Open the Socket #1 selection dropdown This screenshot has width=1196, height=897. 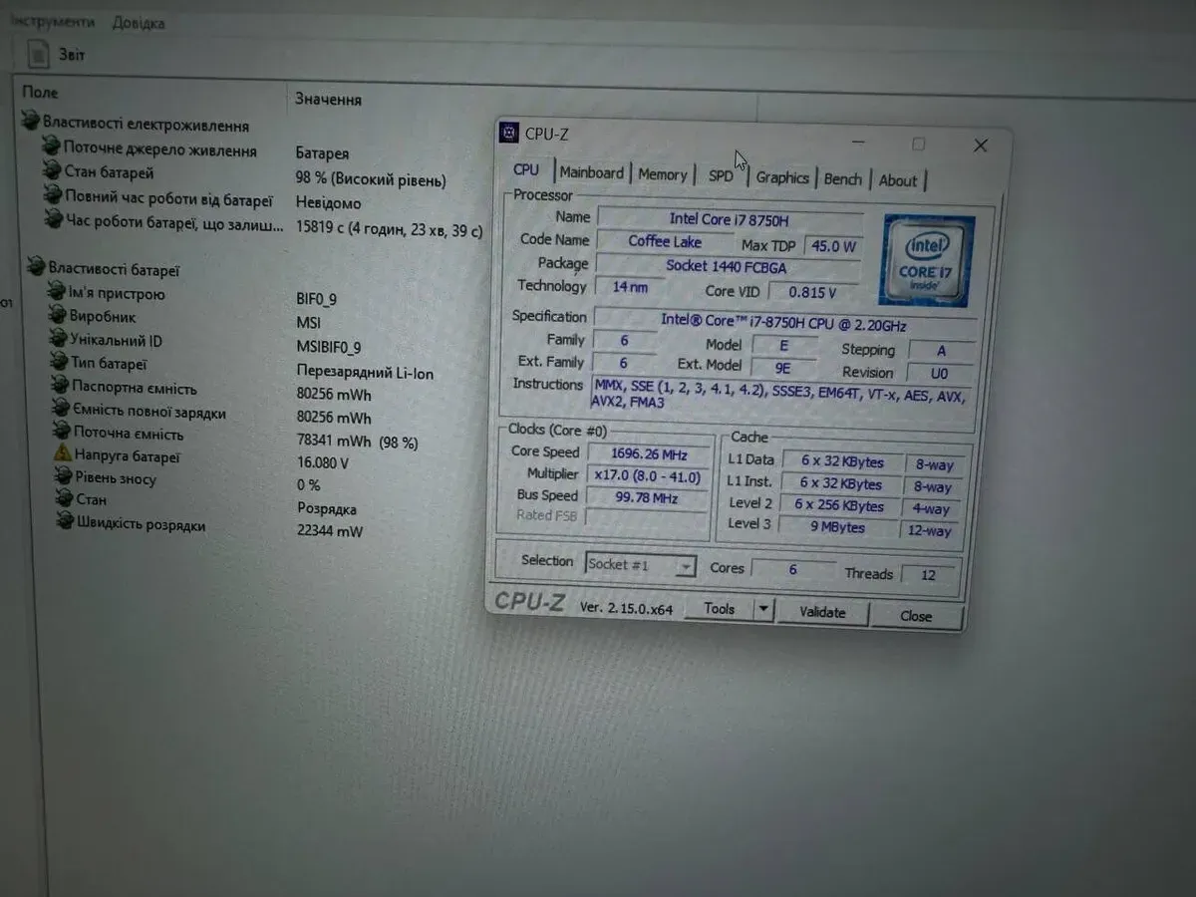point(685,567)
